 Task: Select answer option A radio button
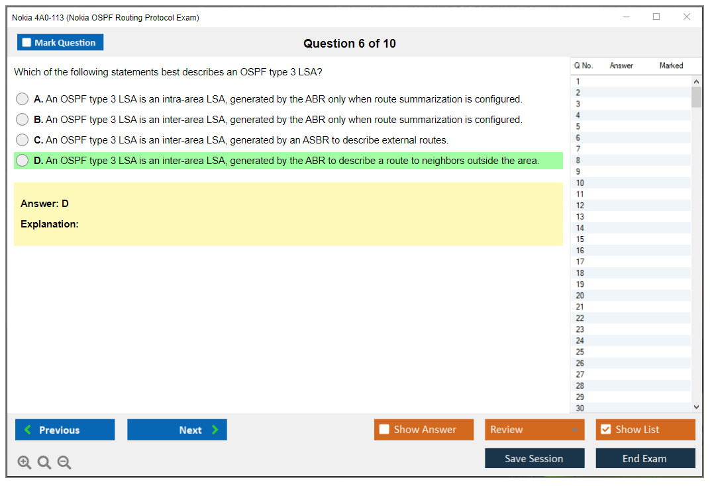[x=22, y=99]
